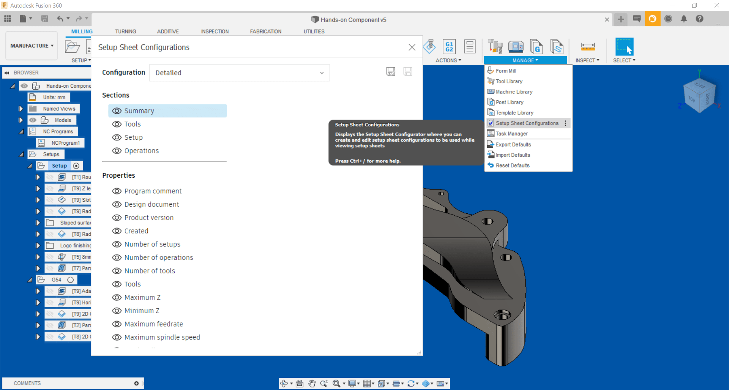Click the Machine Library icon in Manage panel
729x390 pixels.
(x=516, y=46)
